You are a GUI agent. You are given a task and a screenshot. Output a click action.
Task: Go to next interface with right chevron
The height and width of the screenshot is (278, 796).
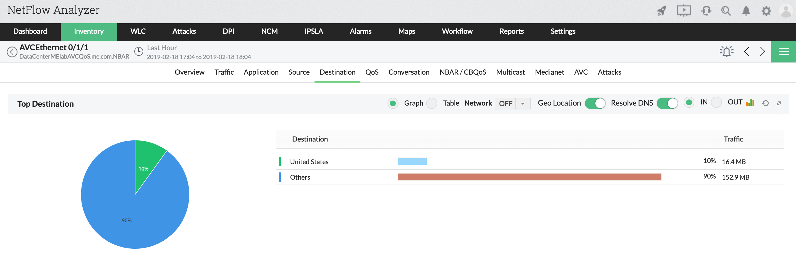coord(762,51)
